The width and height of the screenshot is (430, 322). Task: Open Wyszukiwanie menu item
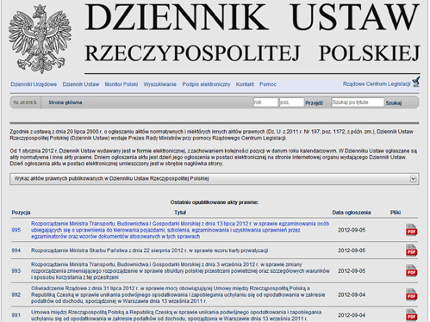160,84
